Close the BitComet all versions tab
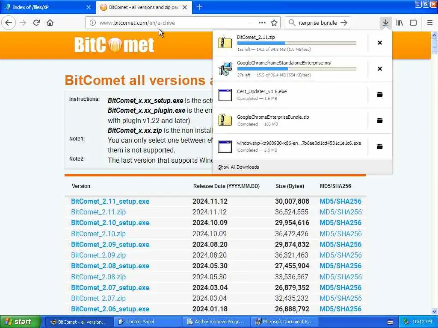This screenshot has height=328, width=438. tap(185, 7)
